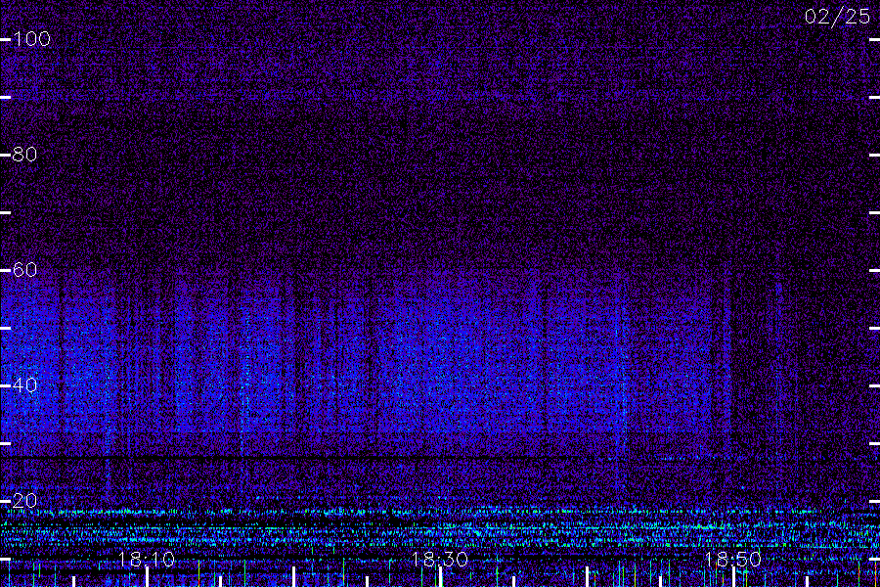Click the 20 frequency axis label
The width and height of the screenshot is (880, 587).
(24, 501)
